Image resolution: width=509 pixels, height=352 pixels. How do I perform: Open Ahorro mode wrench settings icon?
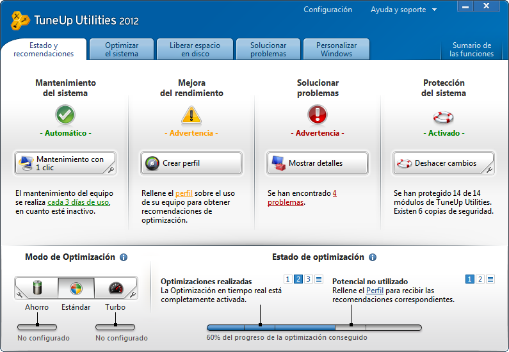(19, 294)
